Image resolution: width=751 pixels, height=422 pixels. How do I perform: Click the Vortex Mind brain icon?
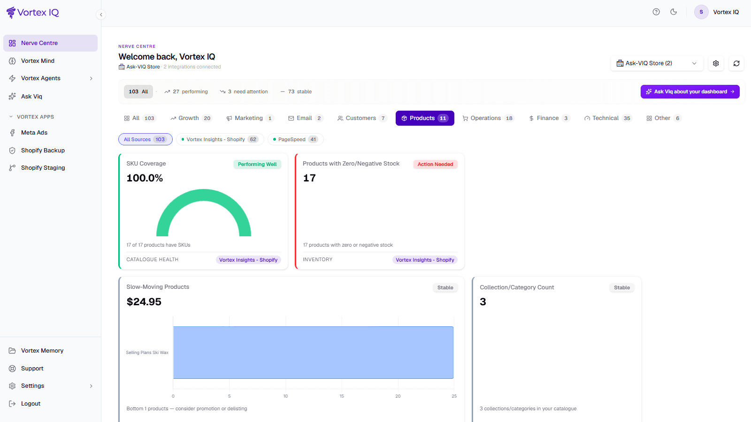pyautogui.click(x=12, y=61)
